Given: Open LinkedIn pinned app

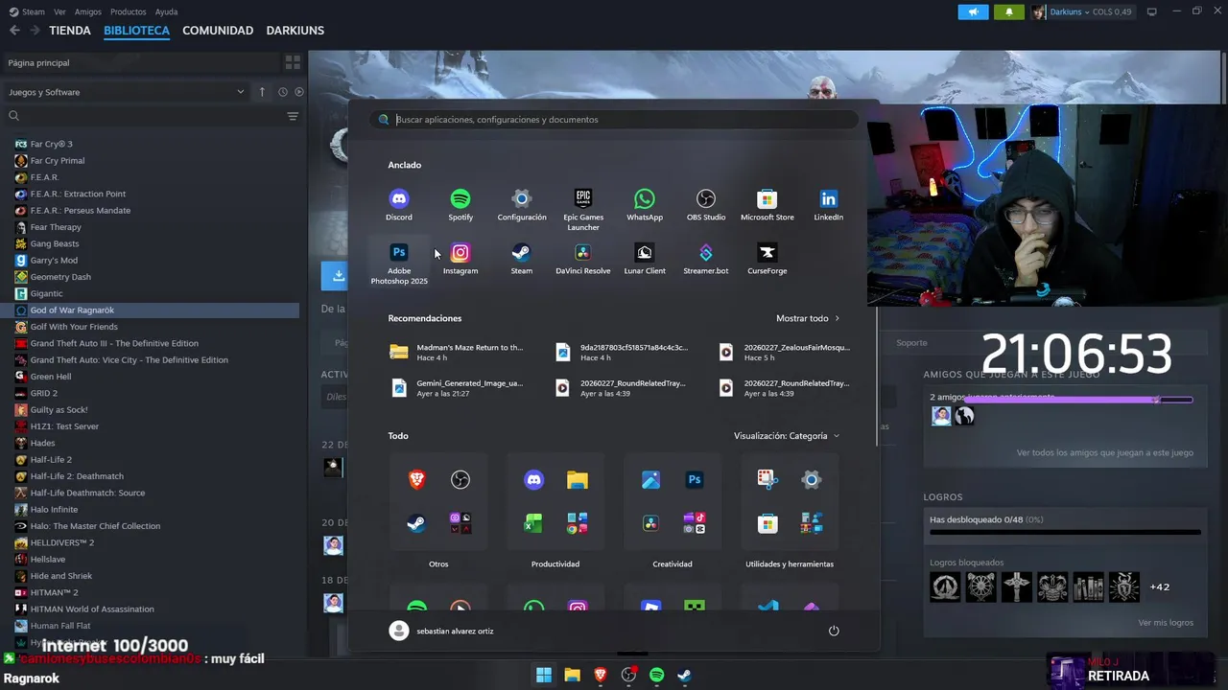Looking at the screenshot, I should (829, 205).
